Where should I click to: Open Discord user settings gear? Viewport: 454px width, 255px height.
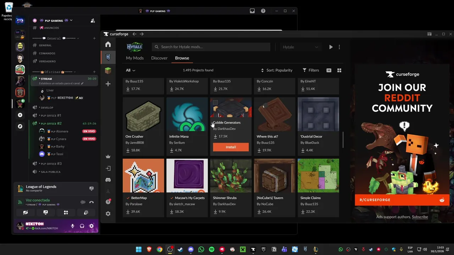tap(92, 226)
